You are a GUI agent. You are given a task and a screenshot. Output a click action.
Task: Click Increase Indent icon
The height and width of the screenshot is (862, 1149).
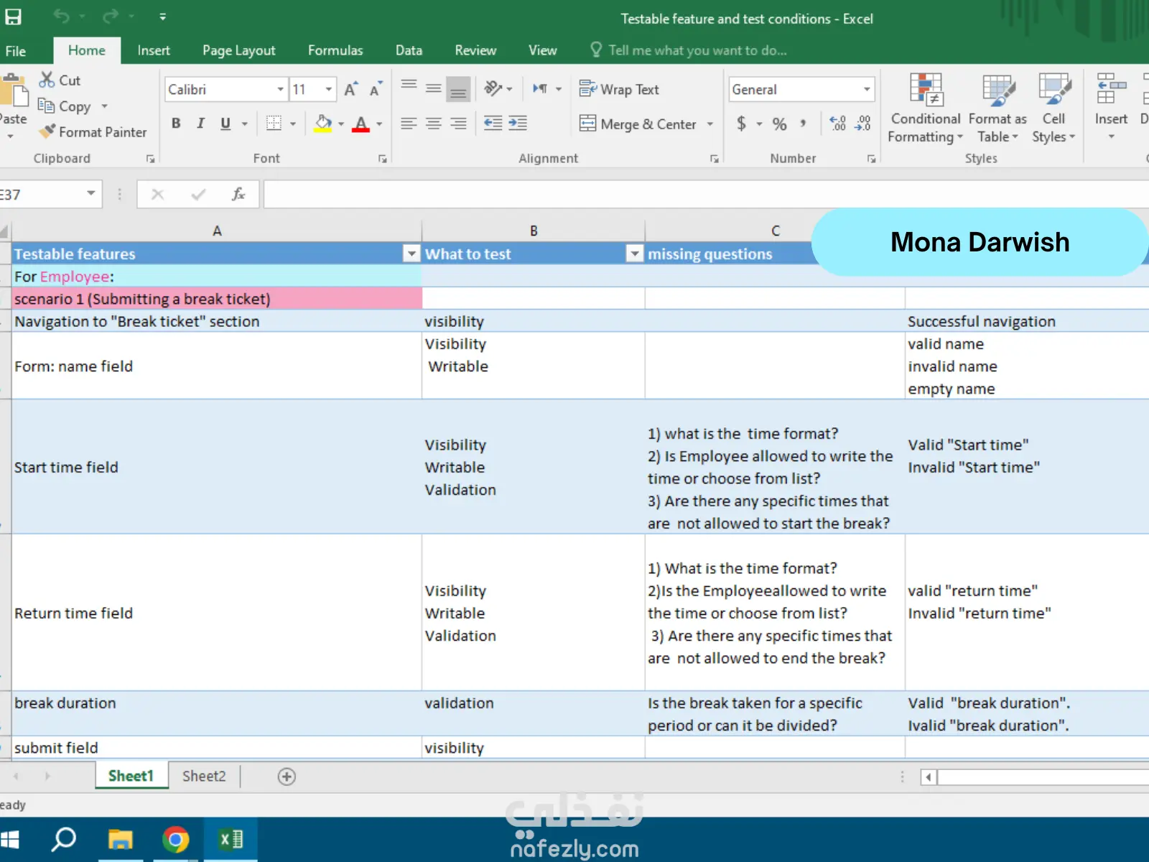[x=518, y=124]
